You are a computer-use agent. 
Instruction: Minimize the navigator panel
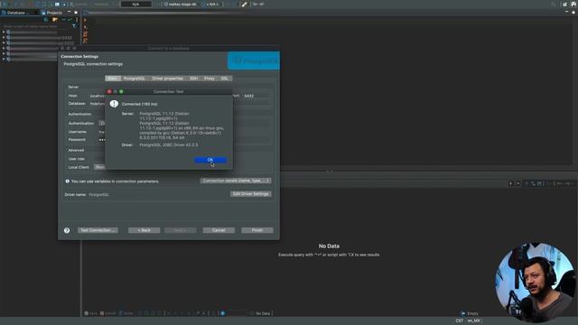point(69,12)
